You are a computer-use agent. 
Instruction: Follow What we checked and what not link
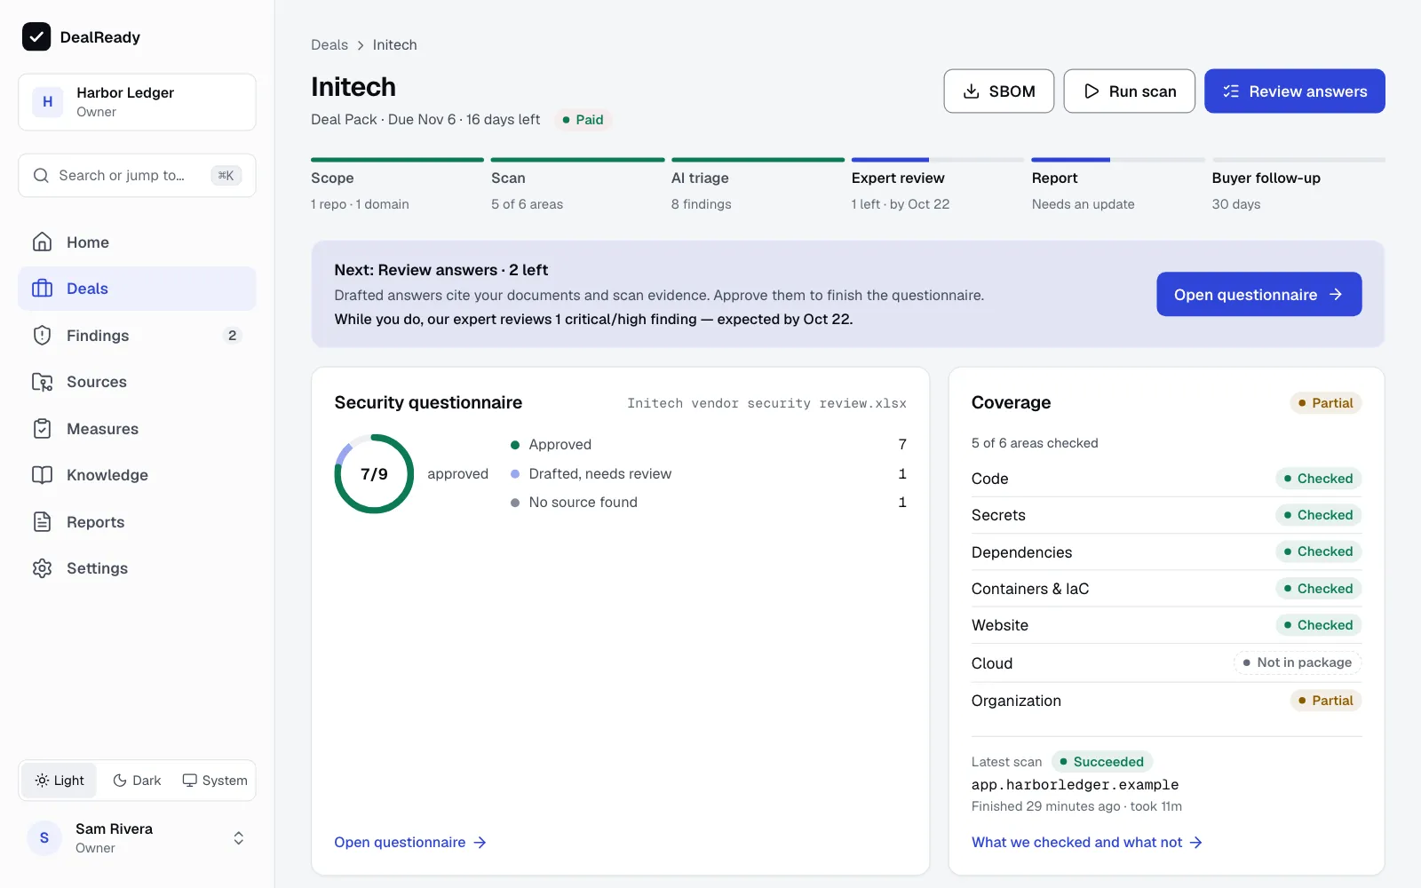(x=1087, y=842)
